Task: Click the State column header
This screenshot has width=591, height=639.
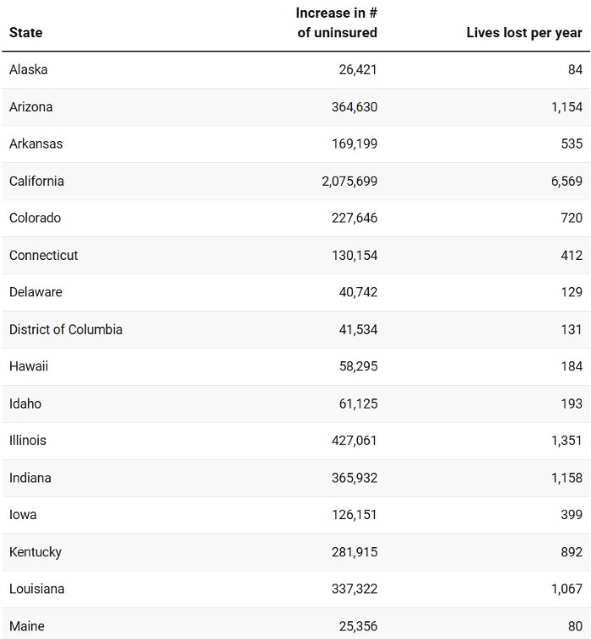Action: click(25, 33)
